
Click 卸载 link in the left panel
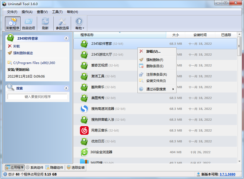pyautogui.click(x=17, y=46)
